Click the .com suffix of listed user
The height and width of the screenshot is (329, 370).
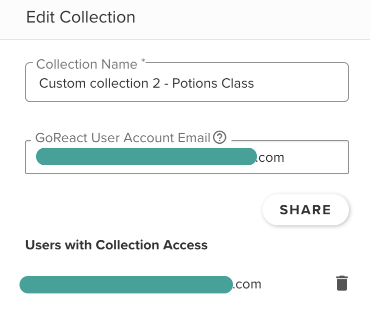click(x=247, y=284)
